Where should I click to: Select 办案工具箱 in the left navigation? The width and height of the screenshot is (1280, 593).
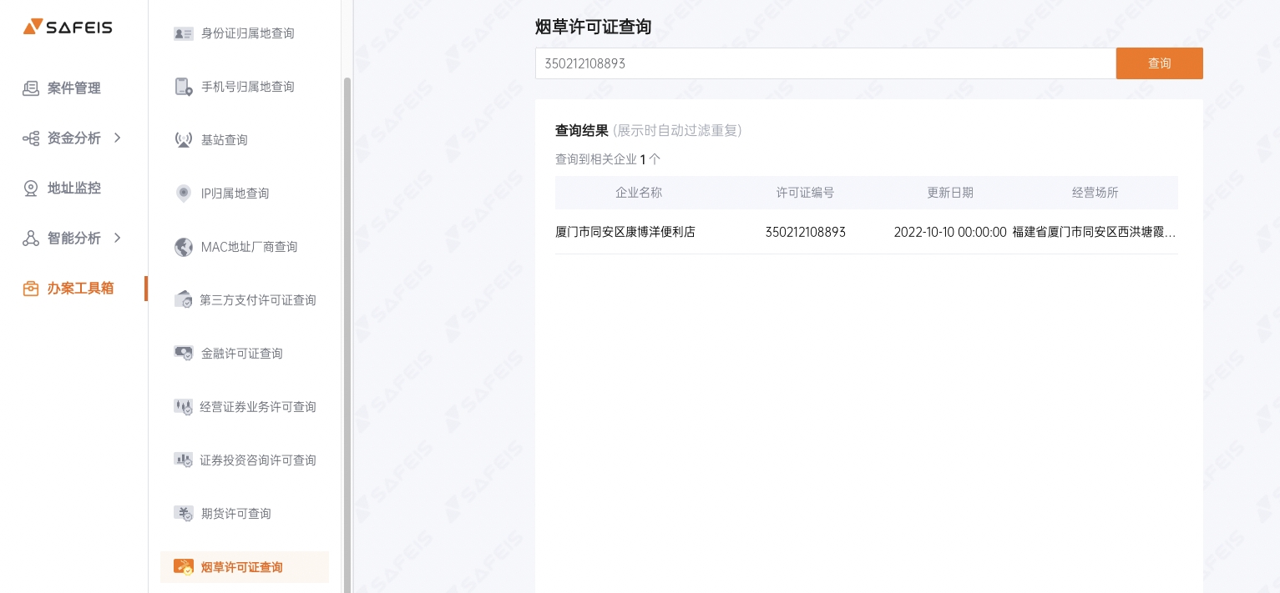[x=80, y=289]
